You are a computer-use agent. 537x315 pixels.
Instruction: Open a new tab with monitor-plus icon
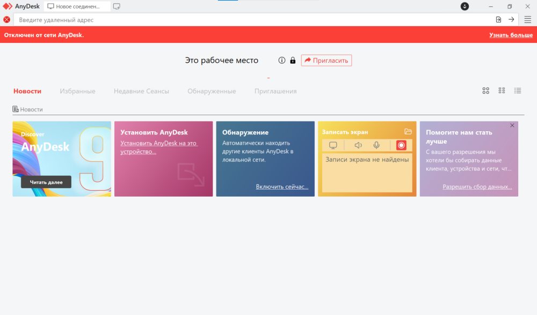pos(117,6)
